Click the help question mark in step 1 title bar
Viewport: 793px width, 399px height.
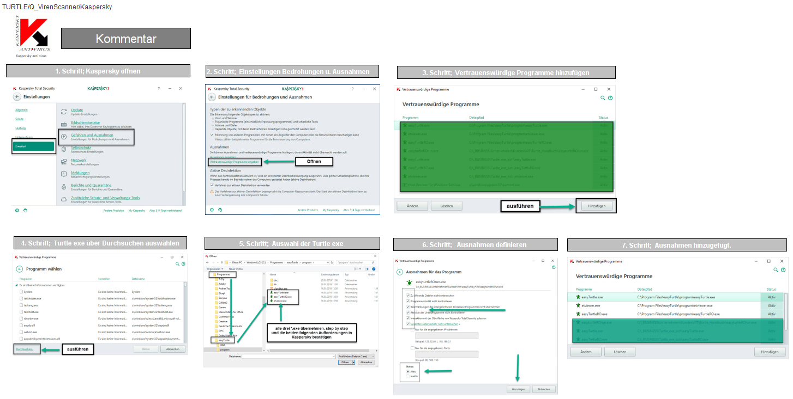pyautogui.click(x=159, y=89)
